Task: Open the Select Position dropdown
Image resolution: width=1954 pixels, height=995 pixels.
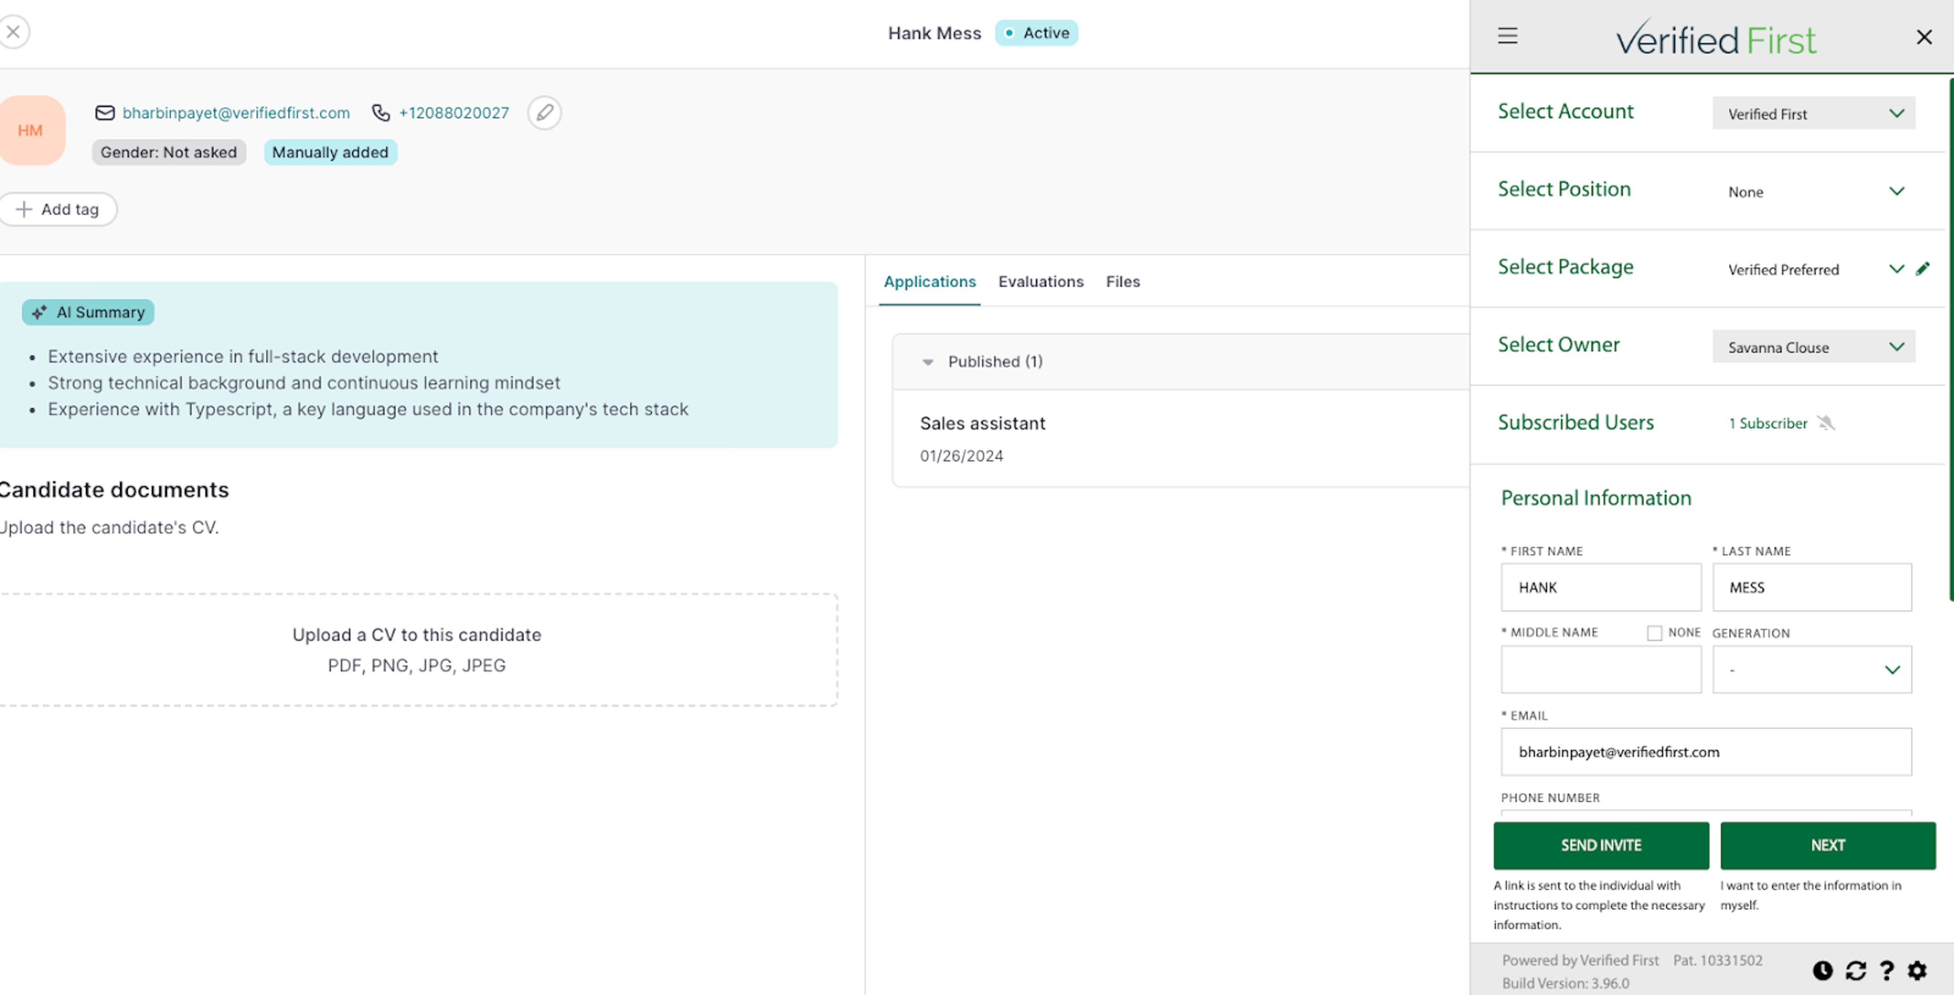Action: click(1813, 191)
